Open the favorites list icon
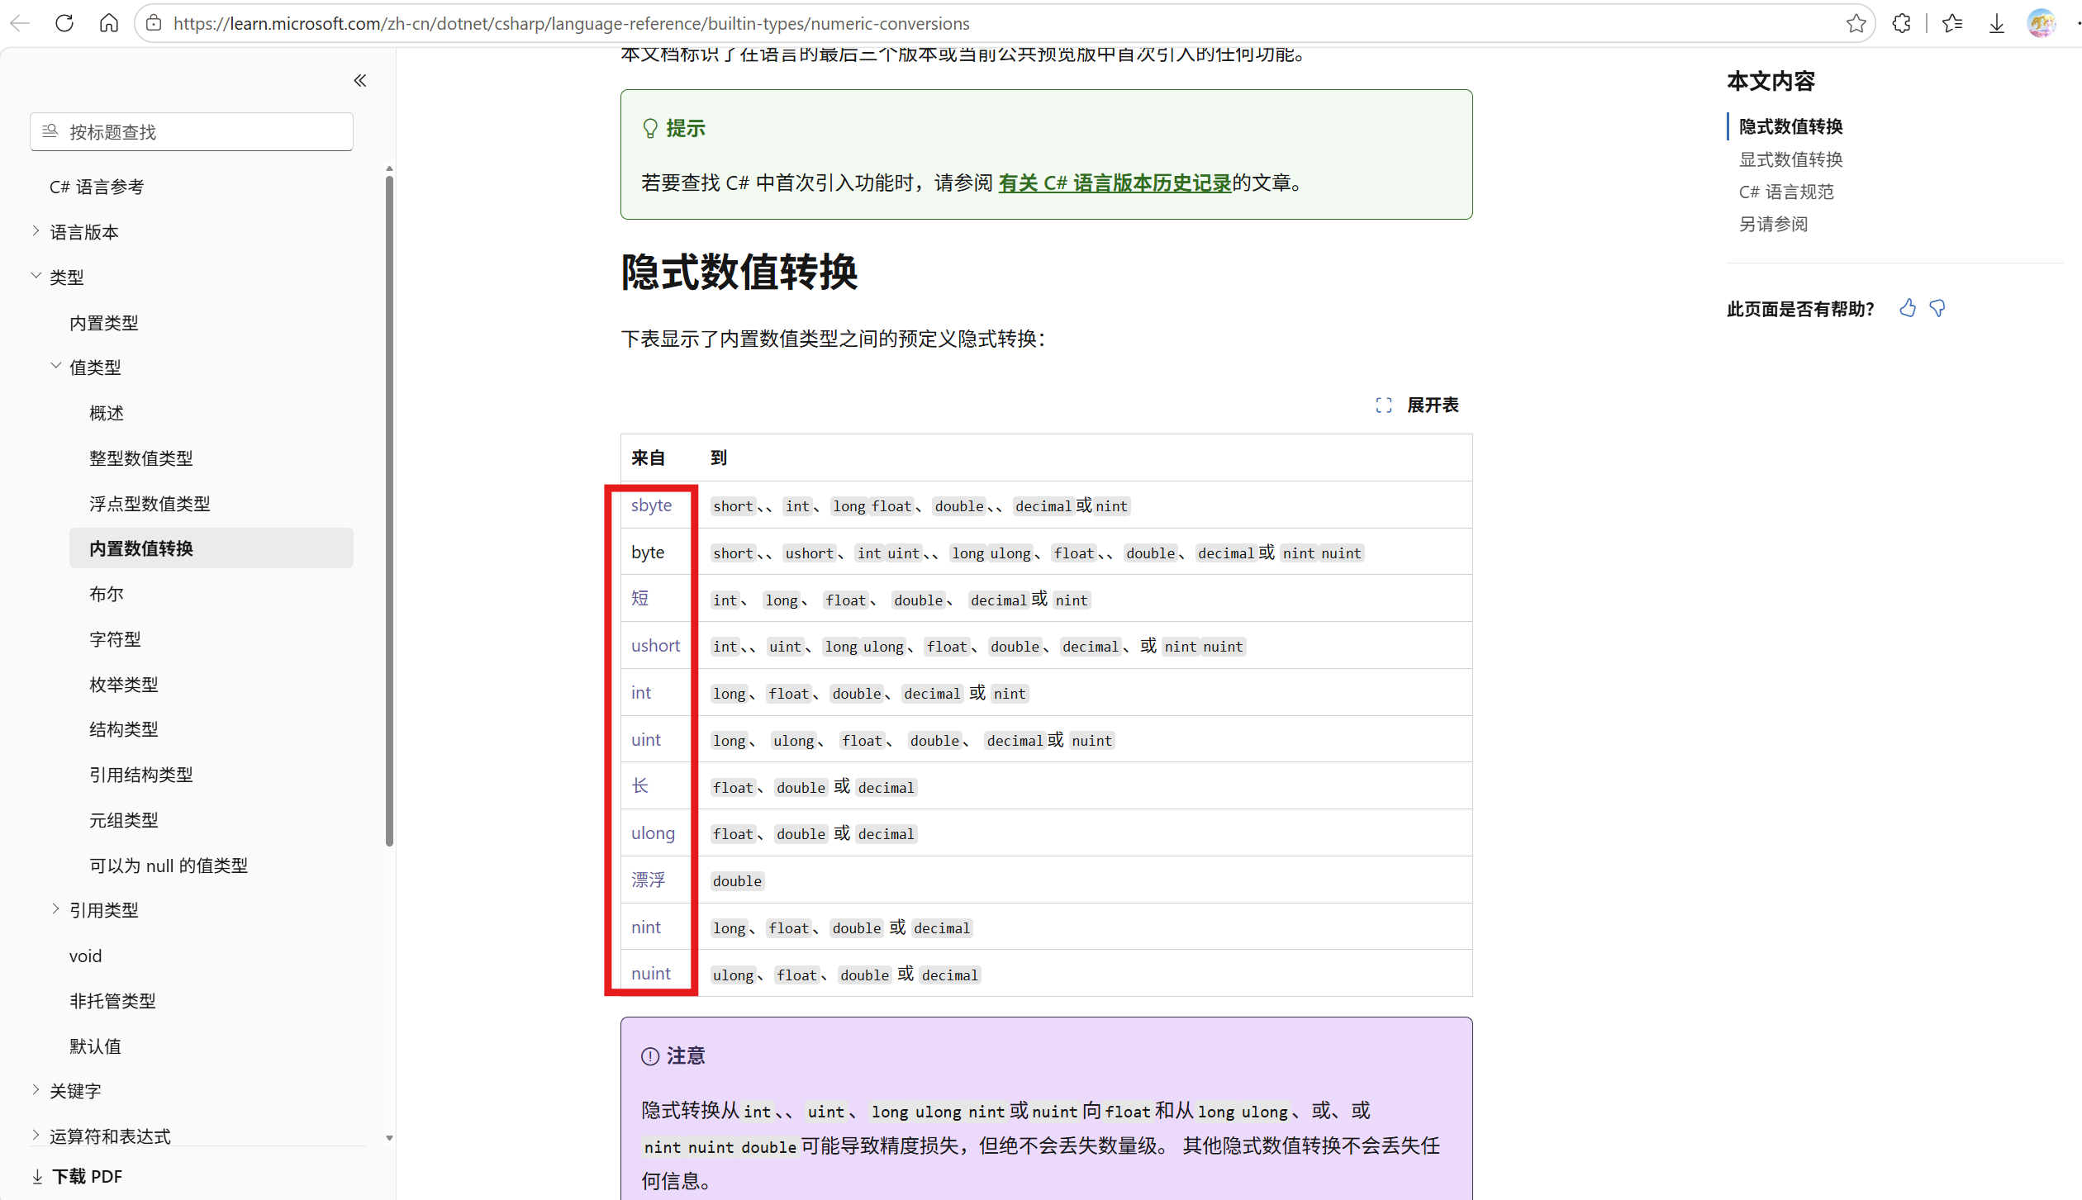The height and width of the screenshot is (1200, 2082). pyautogui.click(x=1952, y=23)
